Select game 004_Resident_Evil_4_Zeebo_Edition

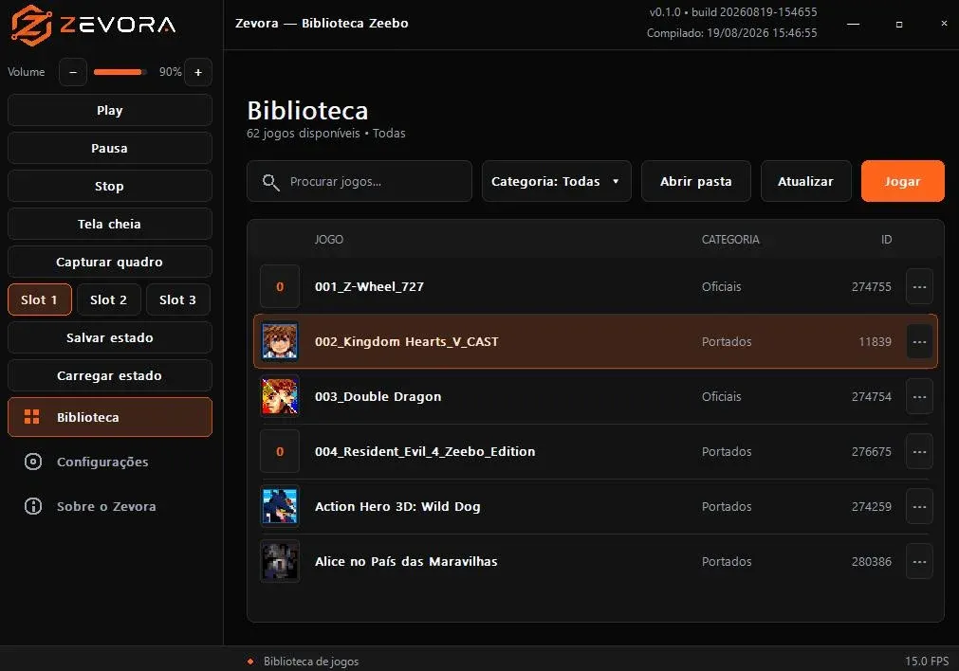tap(595, 451)
